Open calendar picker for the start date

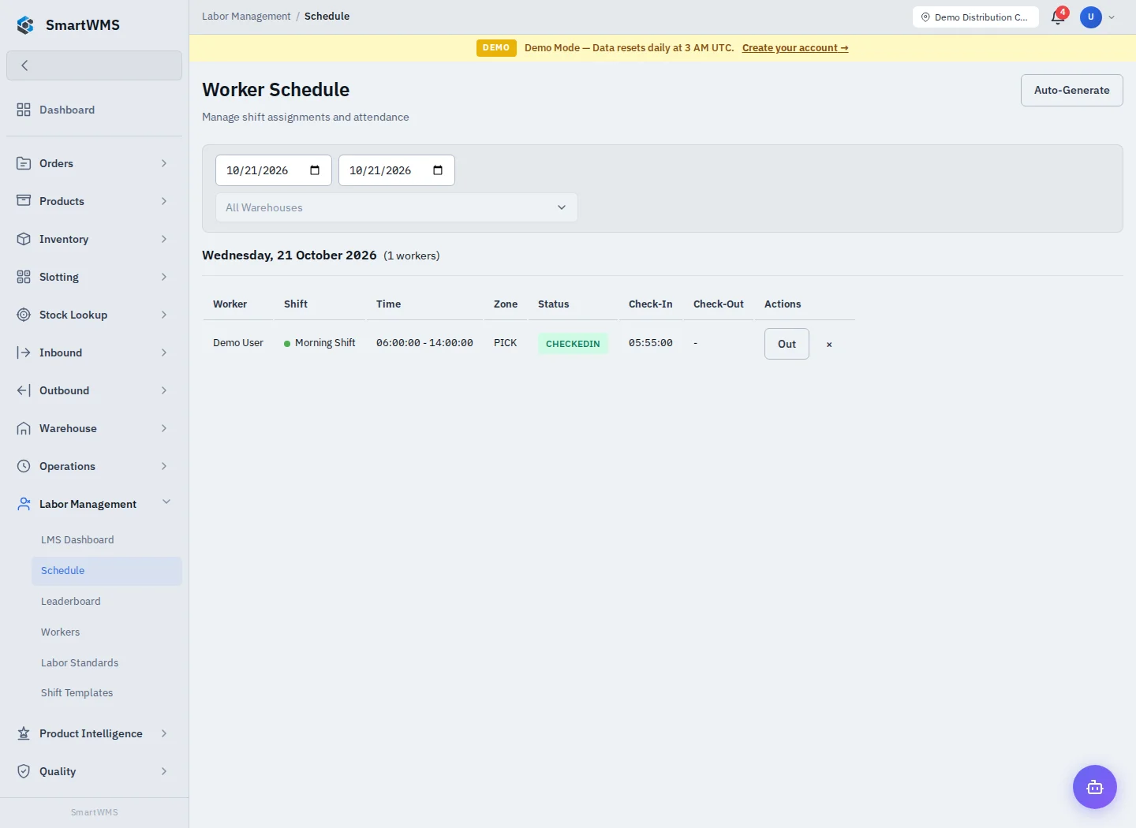point(315,170)
